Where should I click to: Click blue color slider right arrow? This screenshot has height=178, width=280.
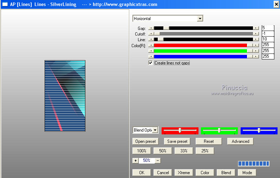point(256,57)
